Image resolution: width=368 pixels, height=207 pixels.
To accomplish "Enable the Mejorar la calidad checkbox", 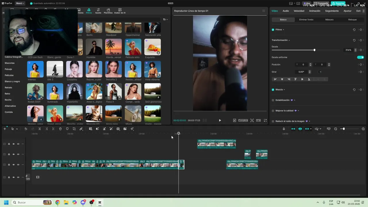I will point(273,111).
